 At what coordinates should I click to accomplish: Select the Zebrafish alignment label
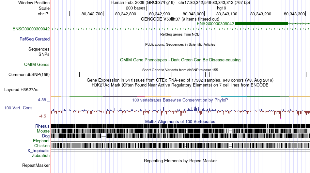point(41,156)
